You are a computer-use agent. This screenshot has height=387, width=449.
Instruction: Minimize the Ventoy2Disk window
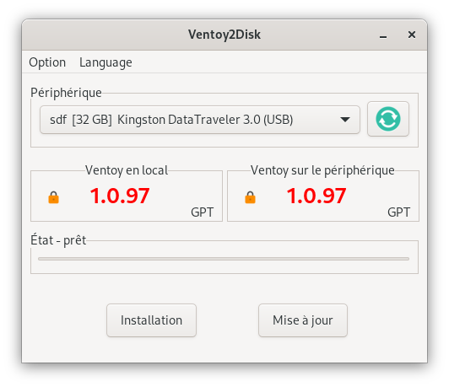tap(383, 35)
